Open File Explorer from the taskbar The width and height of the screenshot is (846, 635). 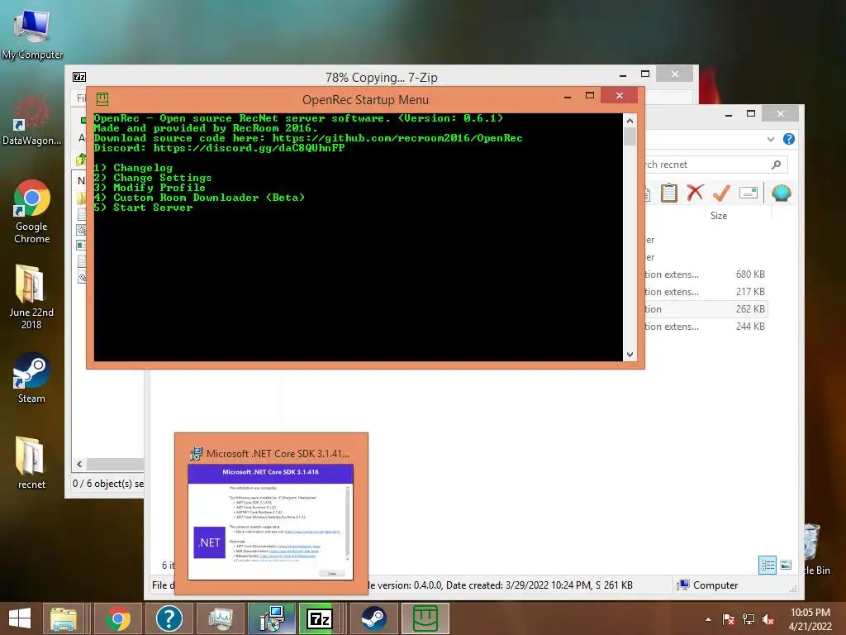[x=63, y=618]
